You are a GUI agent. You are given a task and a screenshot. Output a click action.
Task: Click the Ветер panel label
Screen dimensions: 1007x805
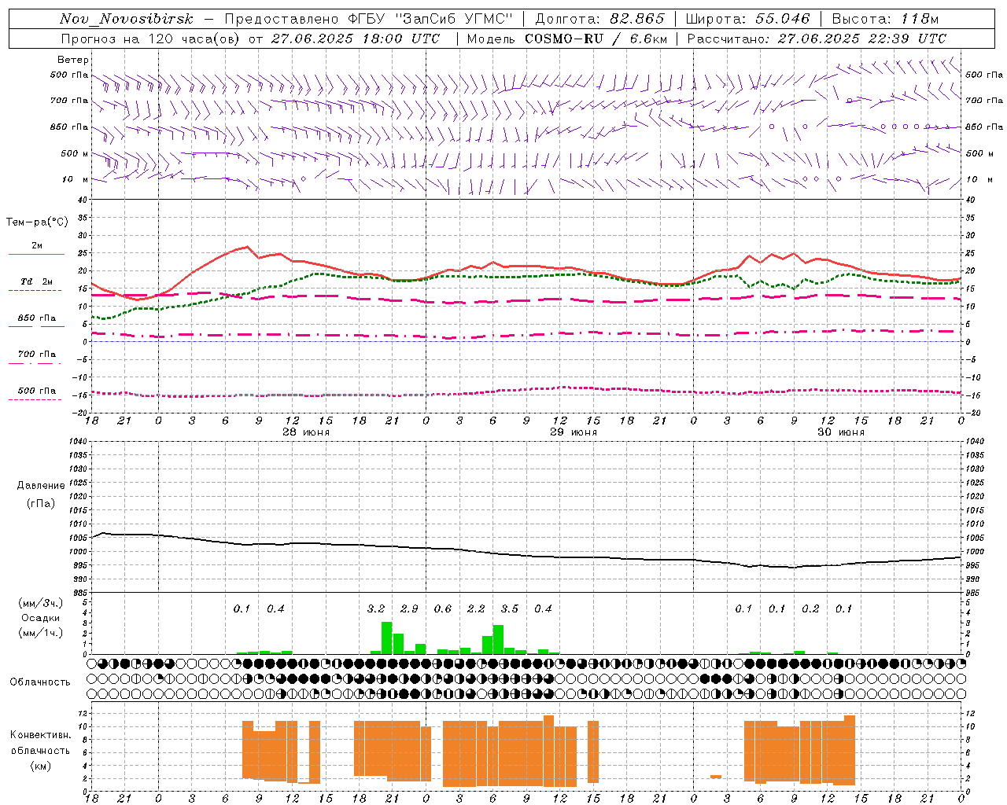point(73,60)
